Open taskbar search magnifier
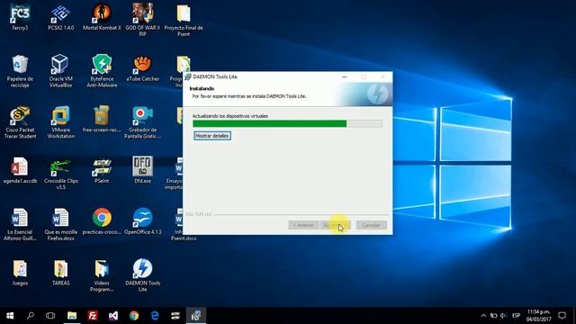Image resolution: width=576 pixels, height=324 pixels. click(31, 315)
